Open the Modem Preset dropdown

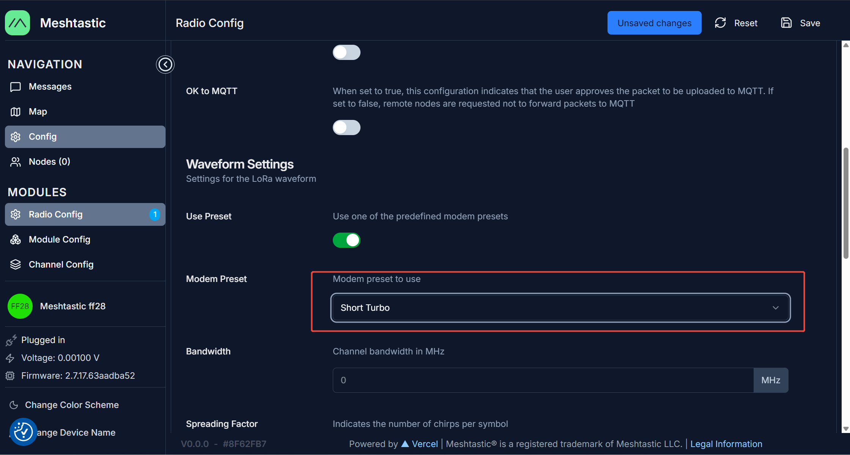(x=560, y=308)
